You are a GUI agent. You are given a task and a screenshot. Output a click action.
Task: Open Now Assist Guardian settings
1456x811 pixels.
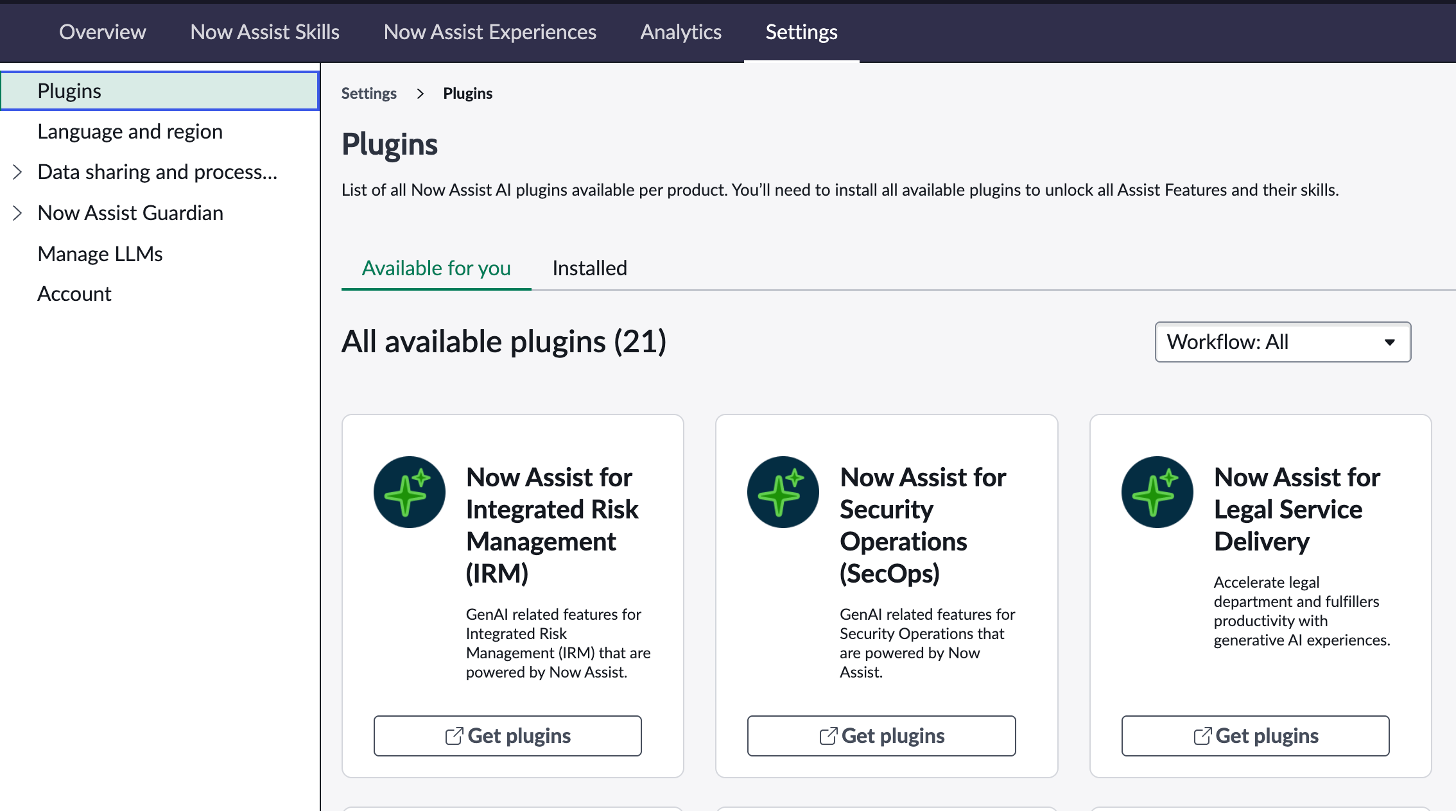coord(131,213)
